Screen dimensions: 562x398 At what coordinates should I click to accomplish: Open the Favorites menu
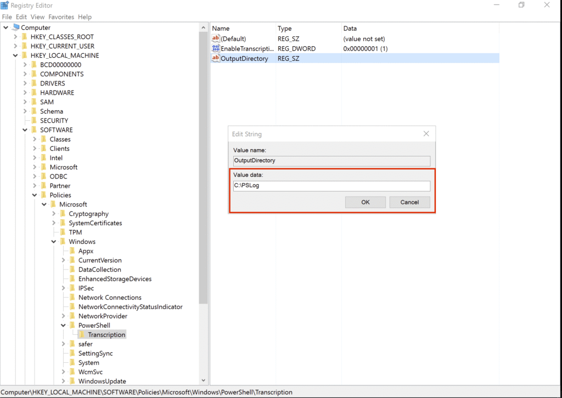point(61,17)
